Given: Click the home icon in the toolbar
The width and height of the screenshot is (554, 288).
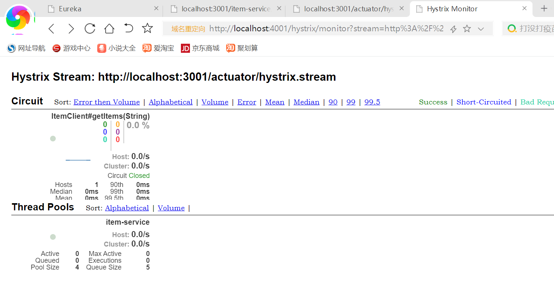Looking at the screenshot, I should click(x=109, y=28).
